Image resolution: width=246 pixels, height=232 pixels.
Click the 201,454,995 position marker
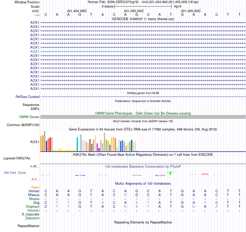(x=76, y=11)
